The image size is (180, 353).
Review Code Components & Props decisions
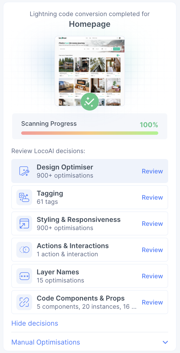point(152,302)
